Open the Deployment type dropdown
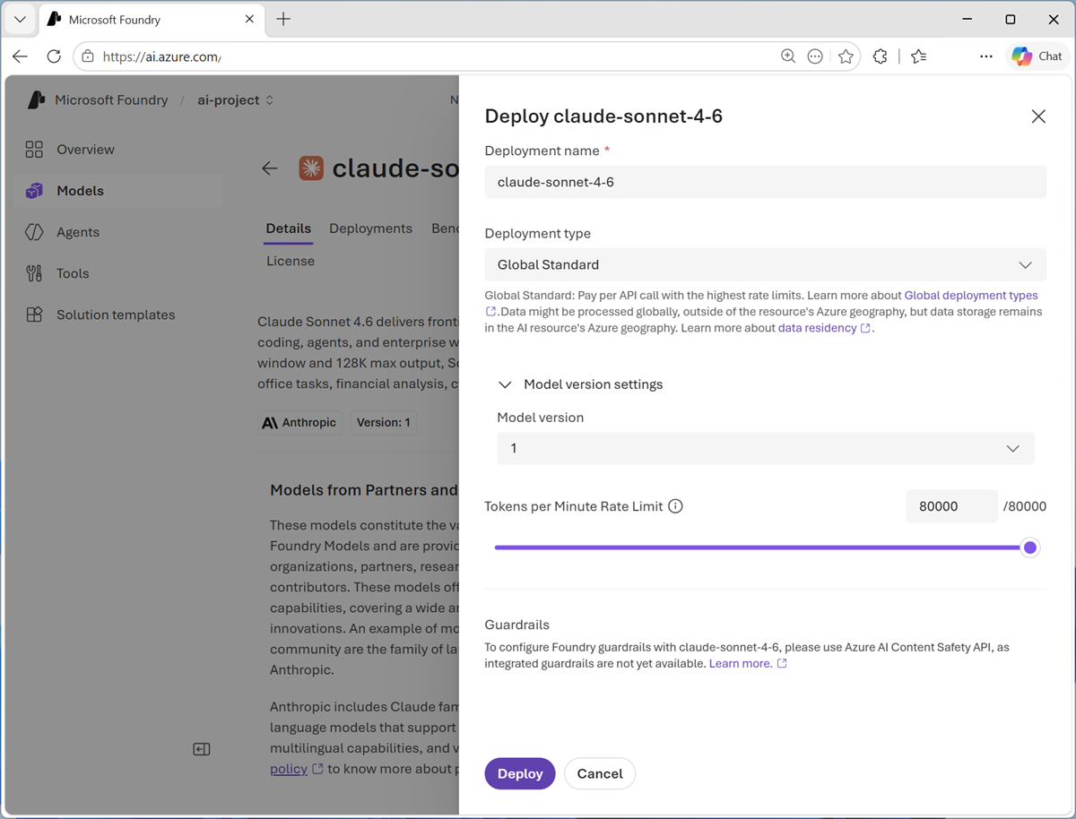This screenshot has width=1076, height=819. point(765,265)
